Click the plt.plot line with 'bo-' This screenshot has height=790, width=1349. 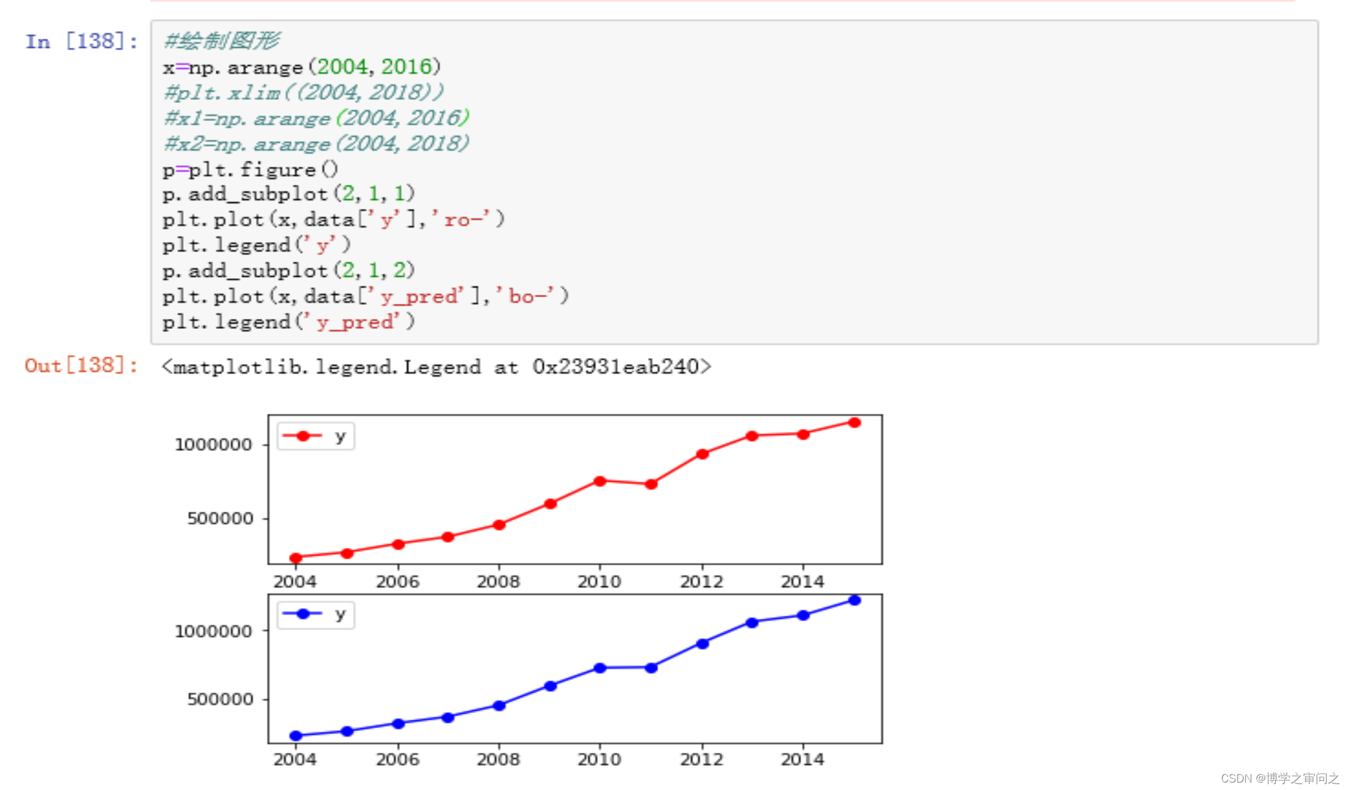[x=365, y=296]
